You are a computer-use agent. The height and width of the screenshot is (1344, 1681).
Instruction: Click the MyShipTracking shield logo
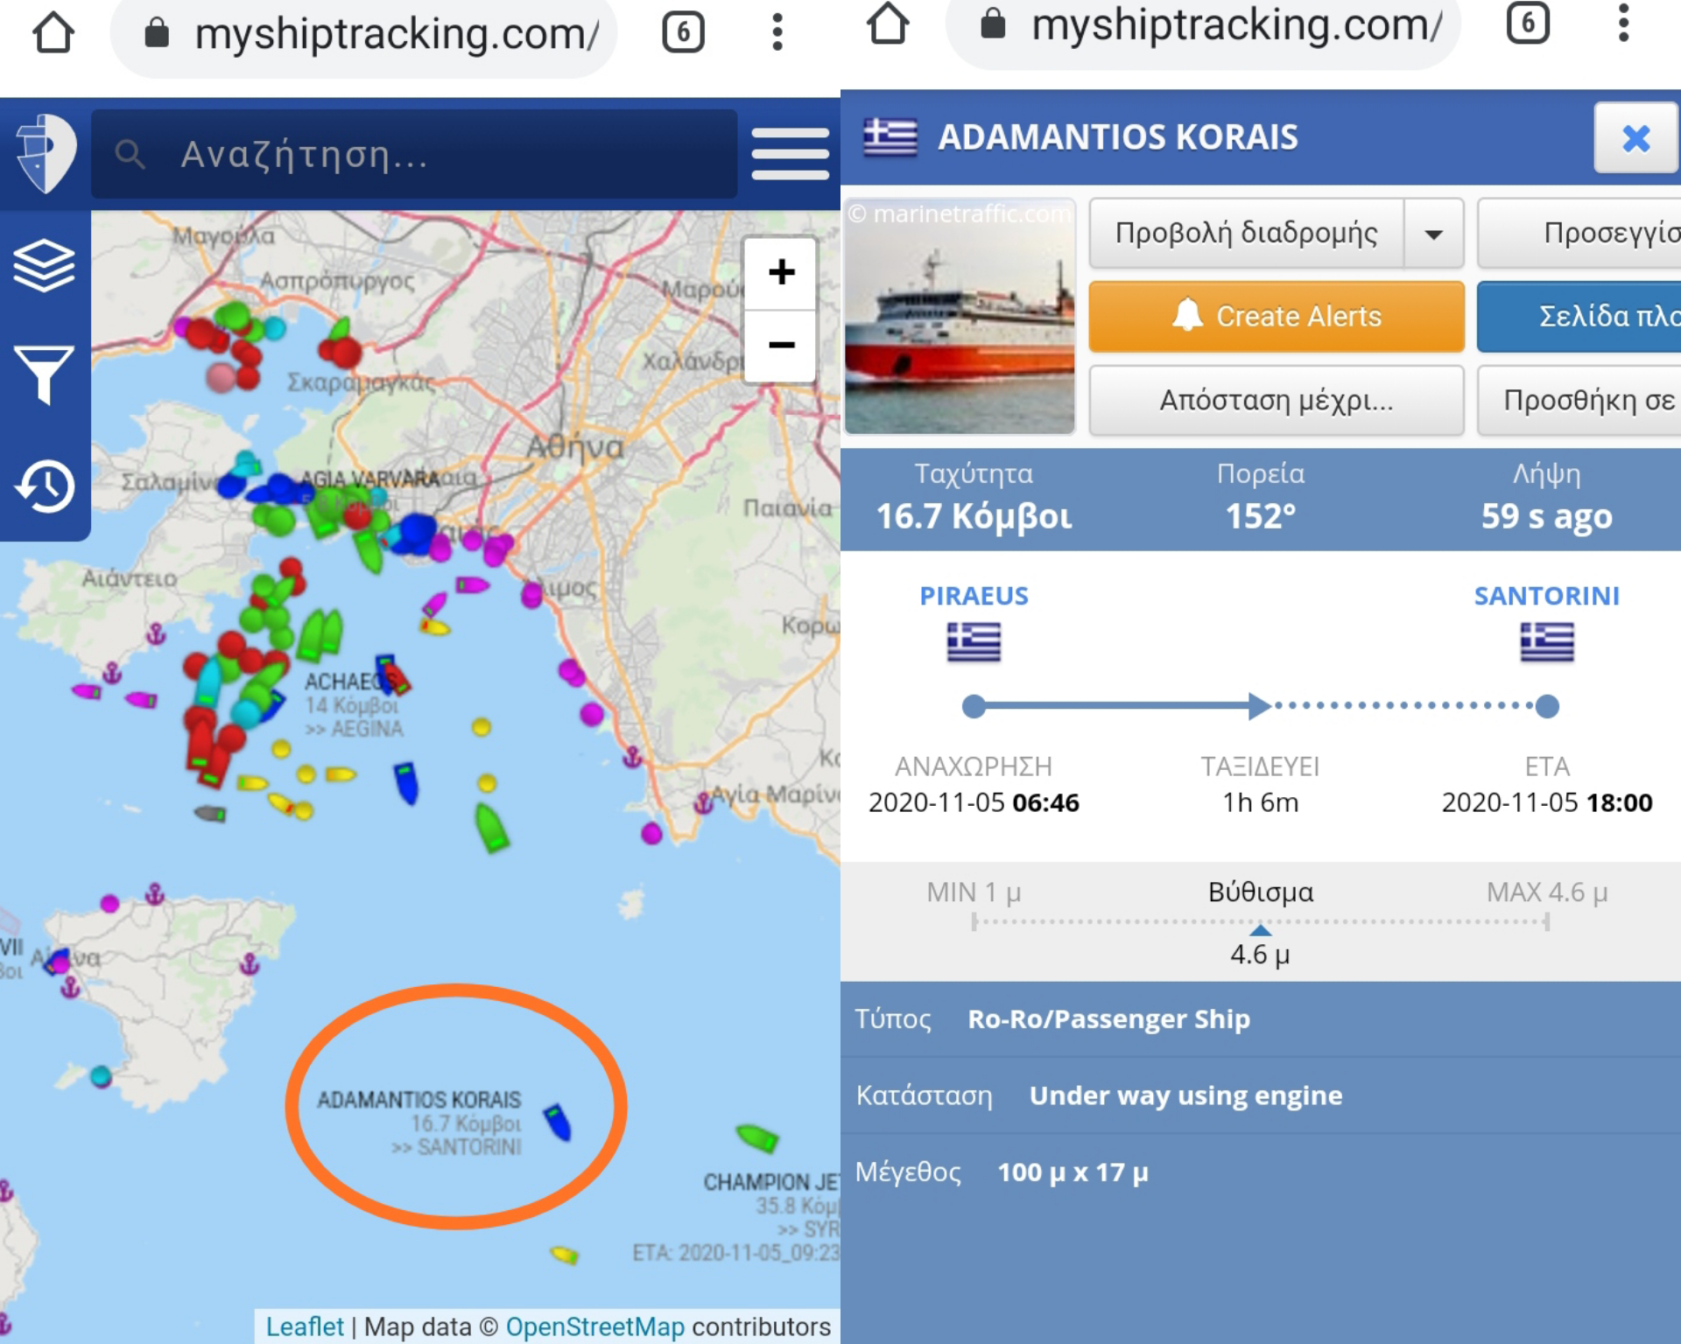pyautogui.click(x=46, y=153)
